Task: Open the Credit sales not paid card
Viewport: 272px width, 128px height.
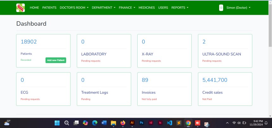Action: click(x=225, y=89)
